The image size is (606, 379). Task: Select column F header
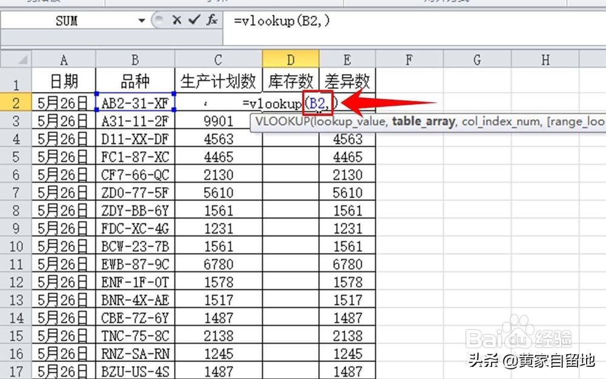[x=409, y=59]
